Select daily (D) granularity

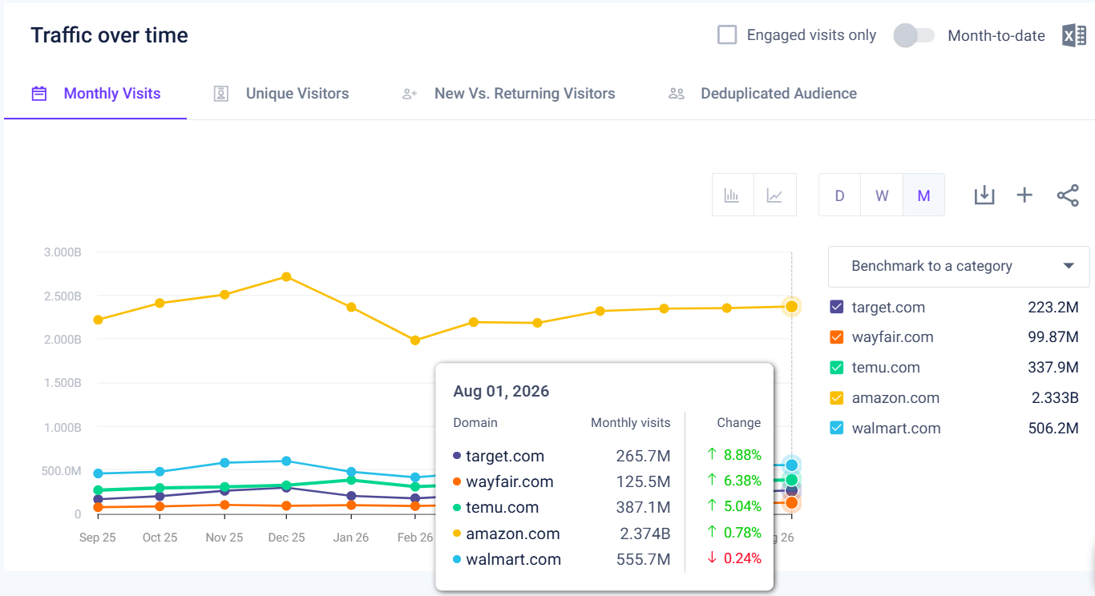(840, 195)
